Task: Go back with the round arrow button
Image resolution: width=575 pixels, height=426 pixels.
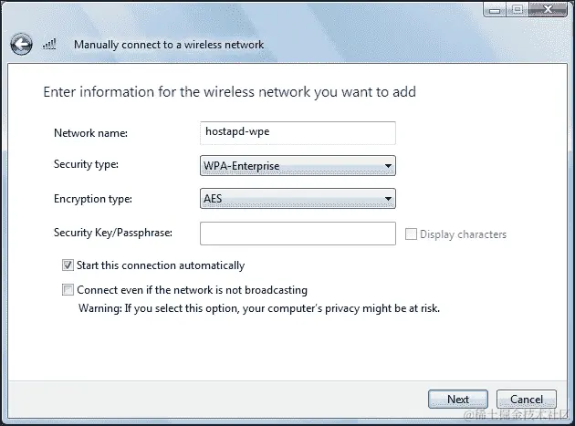Action: pyautogui.click(x=21, y=45)
